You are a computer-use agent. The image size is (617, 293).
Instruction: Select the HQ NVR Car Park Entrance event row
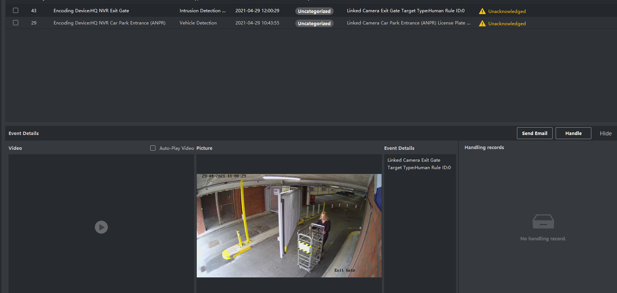[109, 23]
